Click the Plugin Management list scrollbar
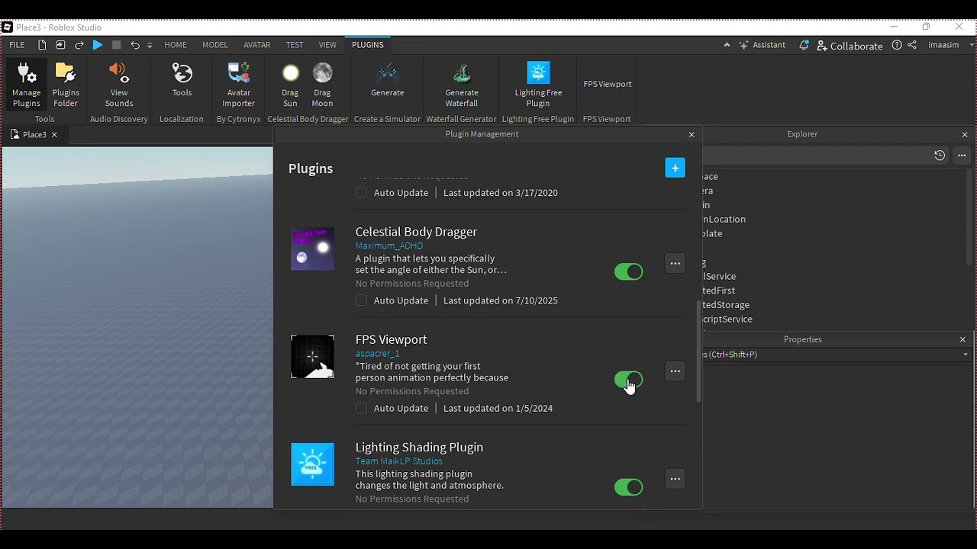977x549 pixels. pos(698,351)
